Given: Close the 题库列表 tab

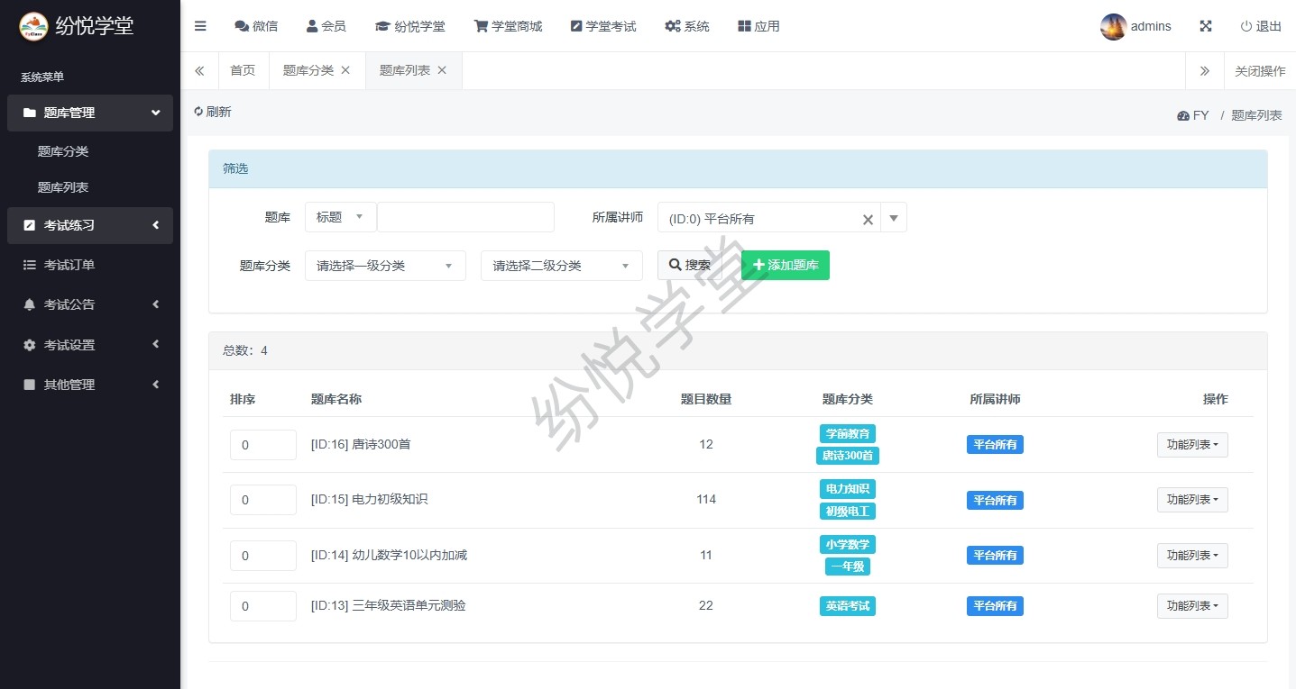Looking at the screenshot, I should [442, 70].
